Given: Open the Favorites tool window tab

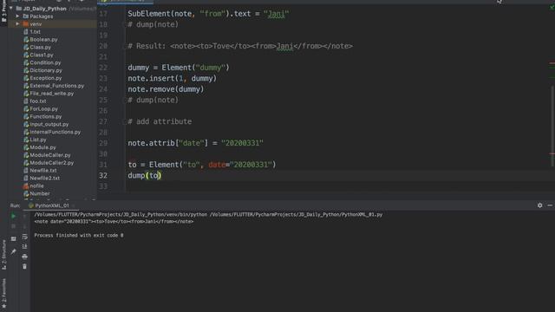Looking at the screenshot, I should (x=3, y=293).
